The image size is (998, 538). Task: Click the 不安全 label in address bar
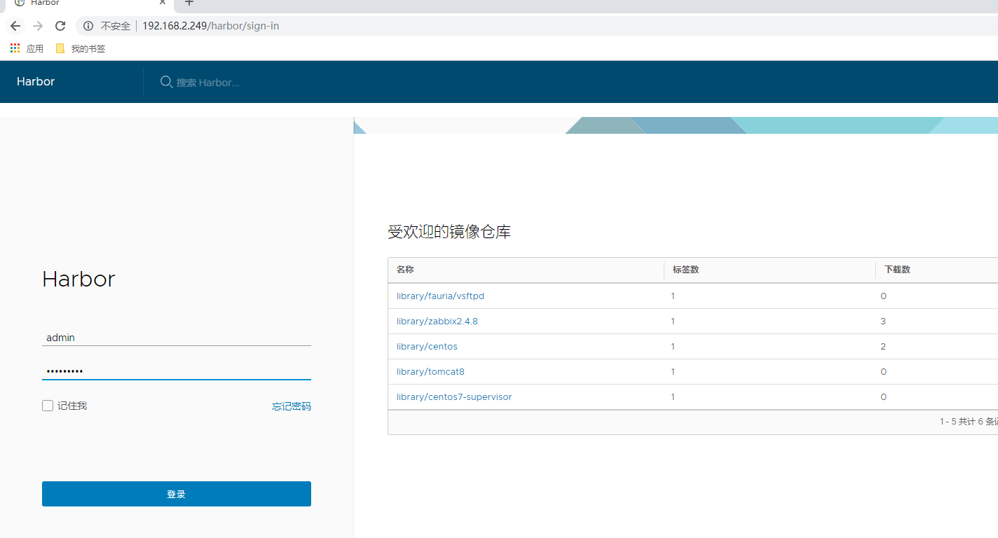pyautogui.click(x=116, y=26)
